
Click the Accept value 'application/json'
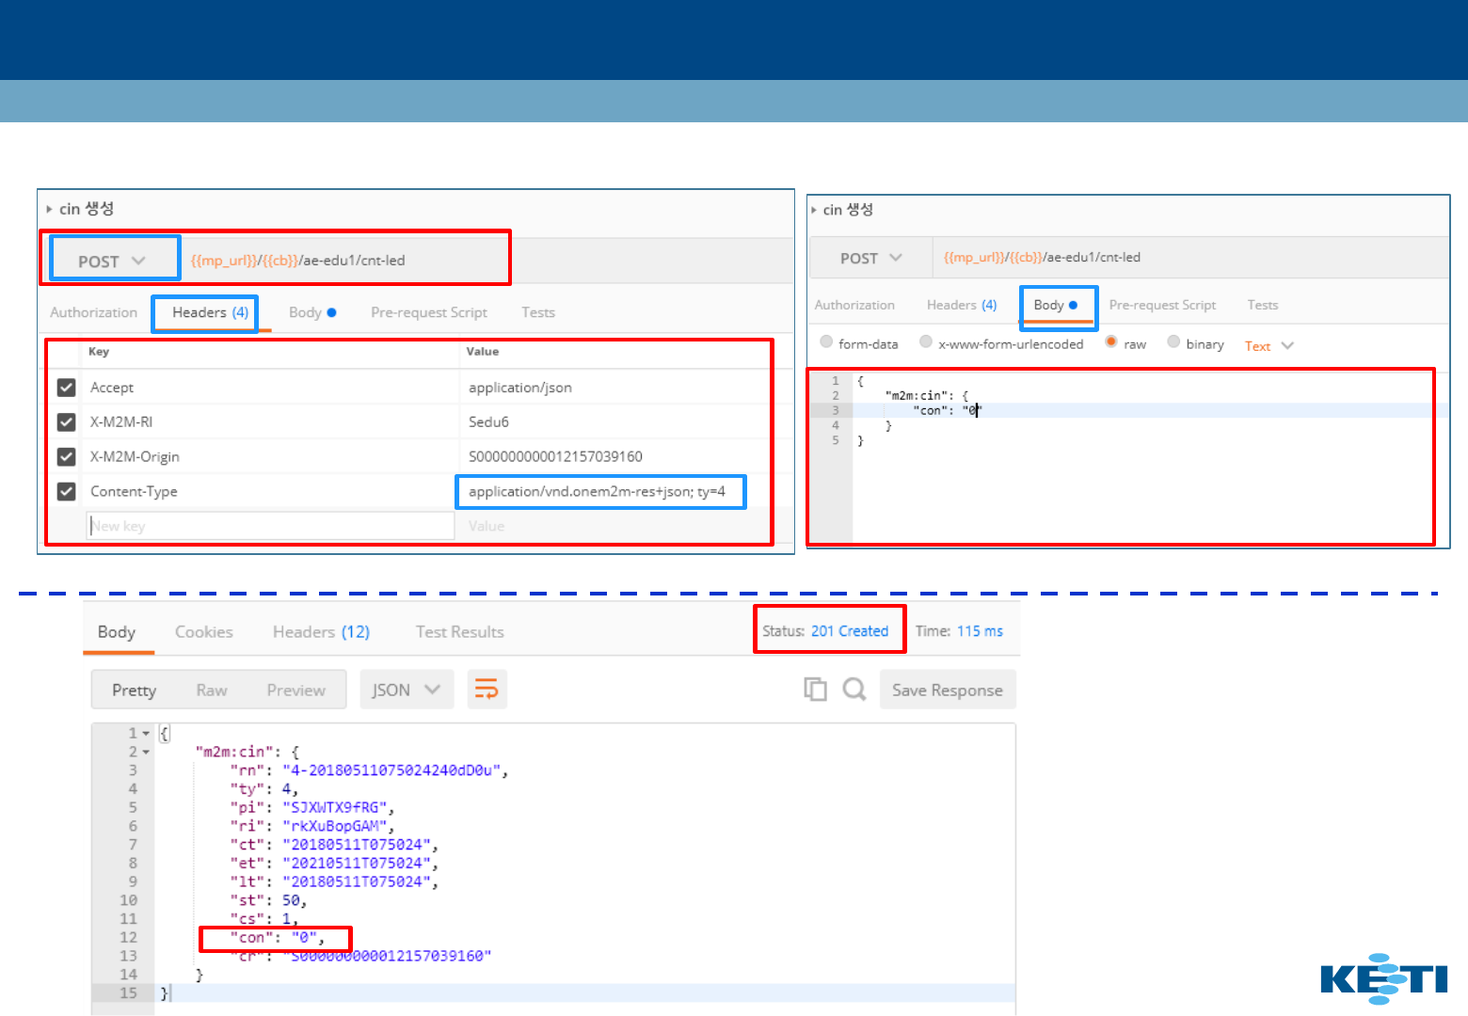520,388
